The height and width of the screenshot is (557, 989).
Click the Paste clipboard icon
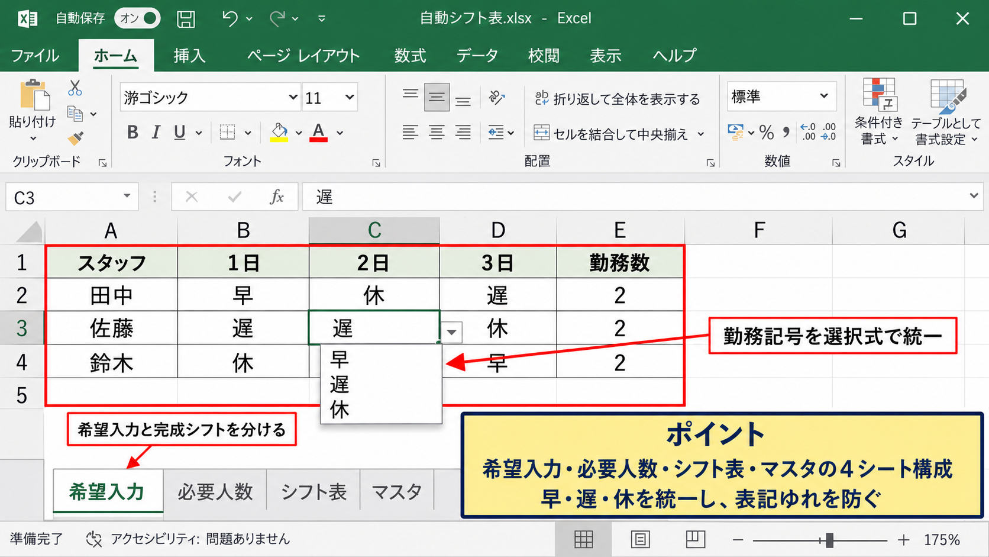(x=34, y=95)
